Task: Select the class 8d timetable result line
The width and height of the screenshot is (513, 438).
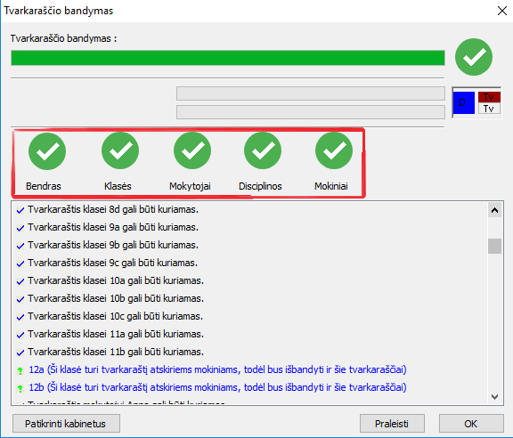Action: [113, 209]
